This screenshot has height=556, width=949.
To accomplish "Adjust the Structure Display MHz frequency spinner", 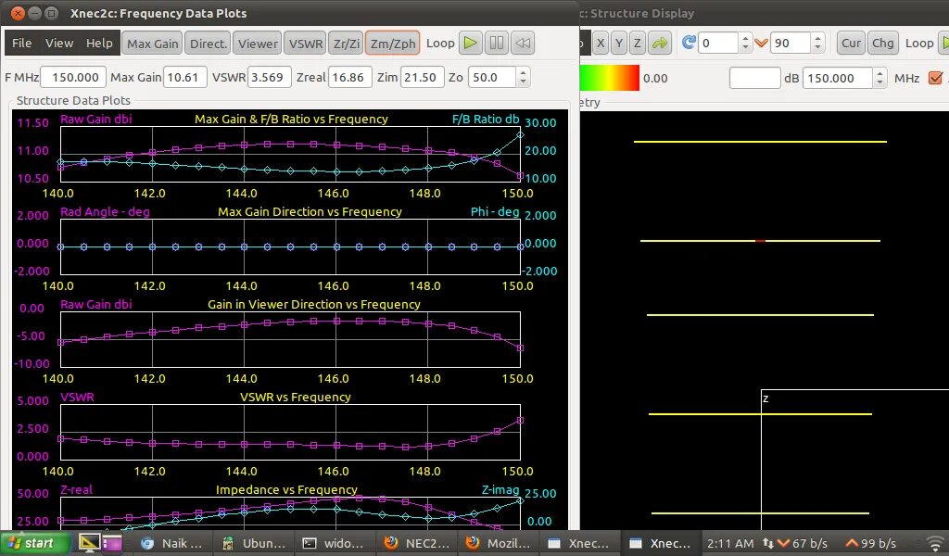I will click(880, 78).
